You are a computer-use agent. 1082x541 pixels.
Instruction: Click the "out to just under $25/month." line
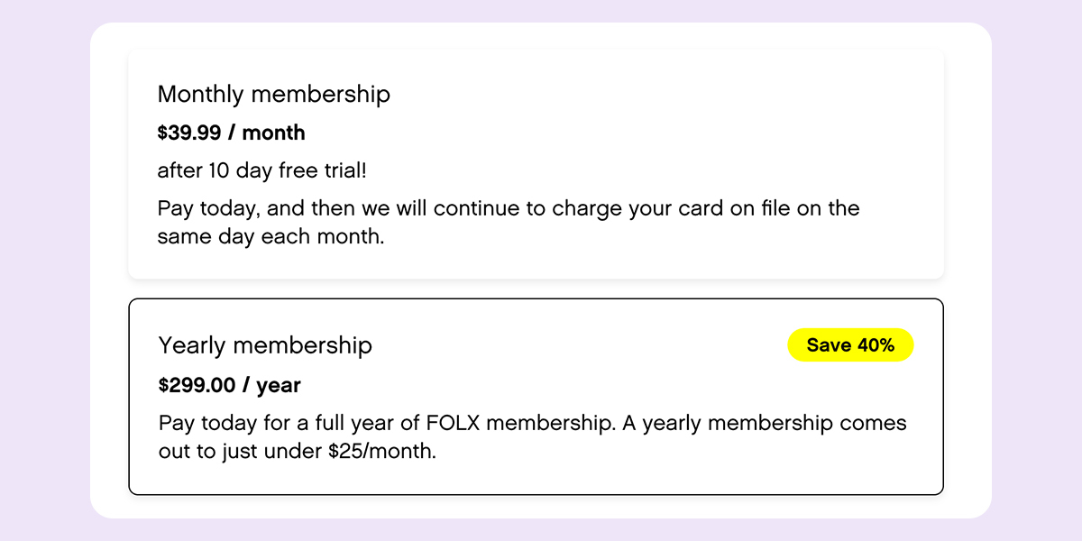[298, 451]
